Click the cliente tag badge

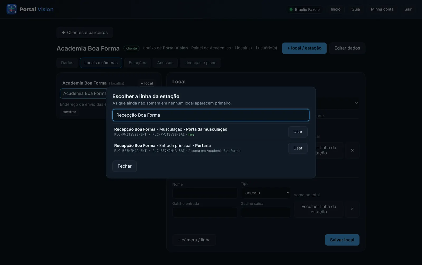(x=131, y=48)
